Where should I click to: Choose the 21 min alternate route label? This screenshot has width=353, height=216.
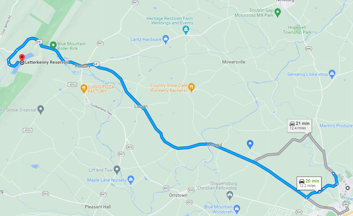point(299,126)
